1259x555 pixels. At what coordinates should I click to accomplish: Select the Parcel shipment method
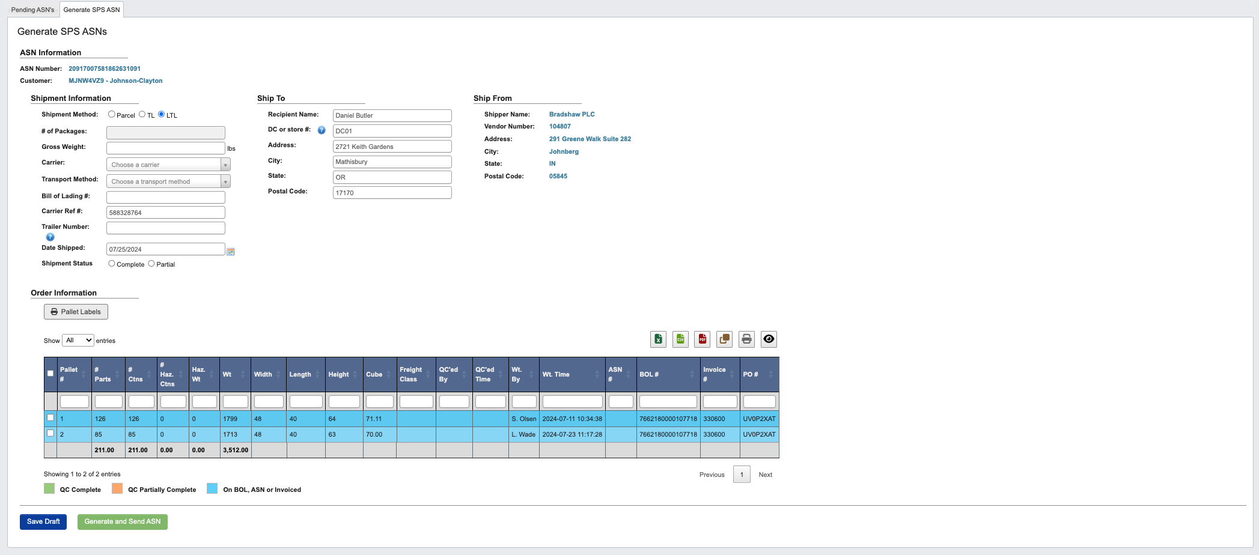(111, 114)
